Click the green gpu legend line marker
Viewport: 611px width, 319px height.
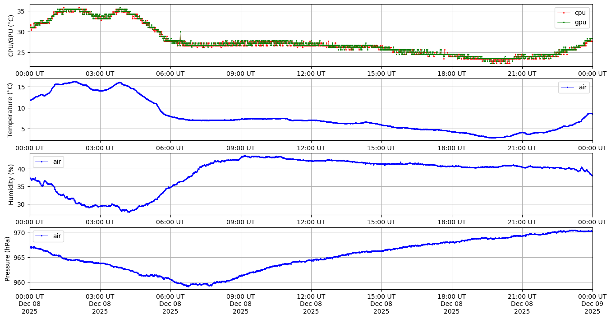pyautogui.click(x=566, y=22)
